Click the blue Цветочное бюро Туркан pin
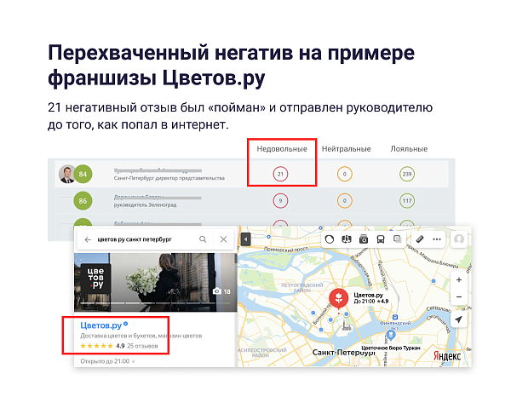This screenshot has height=397, width=511. click(391, 335)
